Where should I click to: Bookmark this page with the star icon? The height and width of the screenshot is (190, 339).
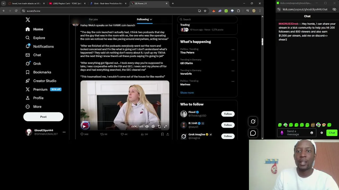[205, 11]
